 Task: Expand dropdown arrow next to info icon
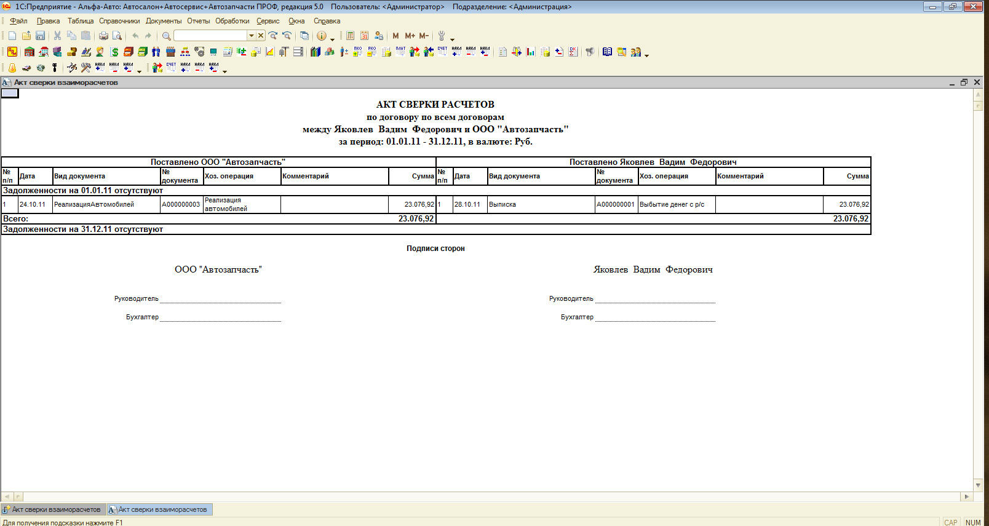(332, 39)
